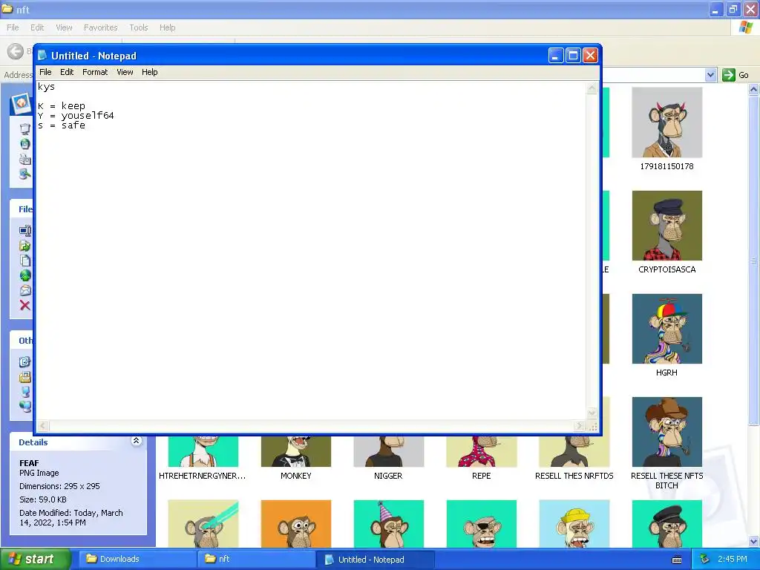This screenshot has height=570, width=760.
Task: Click the Picture Tasks header photo icon
Action: [x=22, y=103]
